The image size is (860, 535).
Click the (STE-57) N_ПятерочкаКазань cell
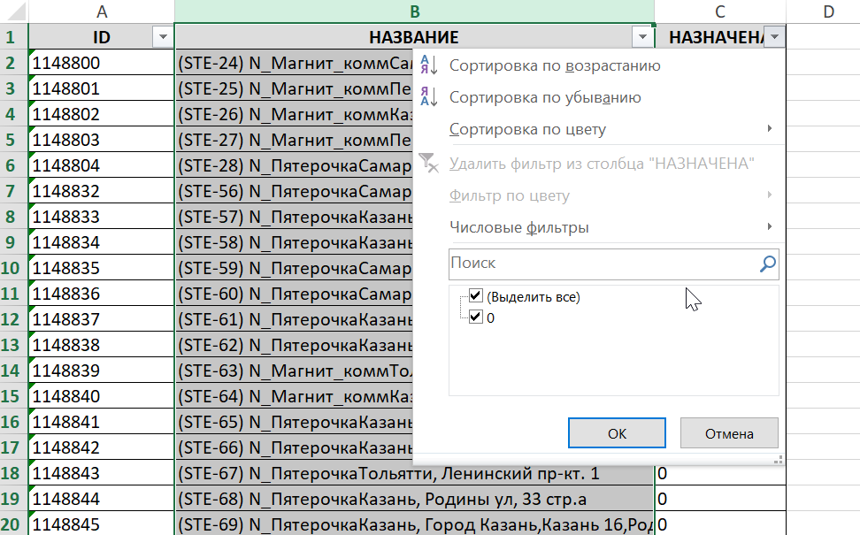294,217
